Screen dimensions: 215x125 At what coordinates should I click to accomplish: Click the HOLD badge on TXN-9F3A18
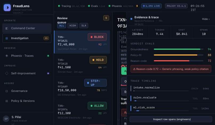click(98, 60)
